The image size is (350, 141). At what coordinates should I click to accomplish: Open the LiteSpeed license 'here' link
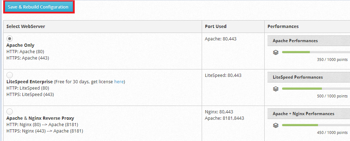point(119,81)
